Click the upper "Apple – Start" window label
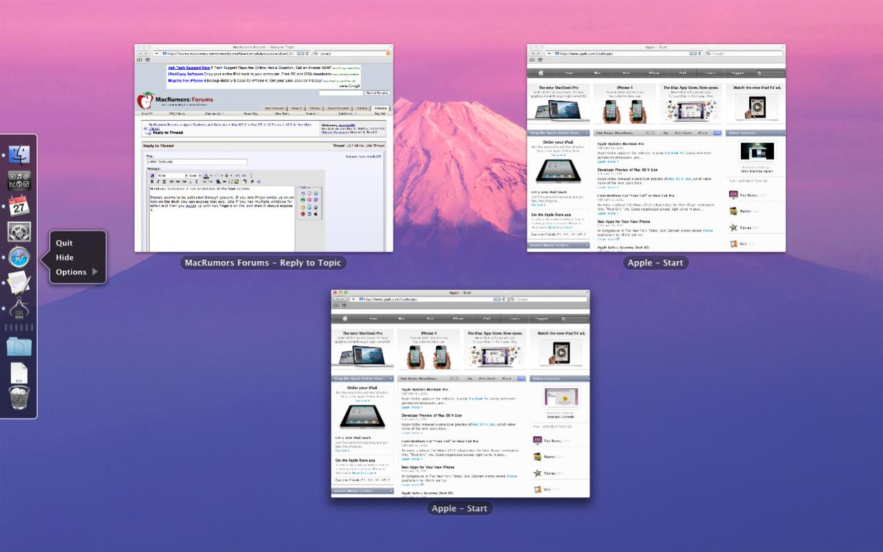The image size is (883, 552). tap(655, 263)
